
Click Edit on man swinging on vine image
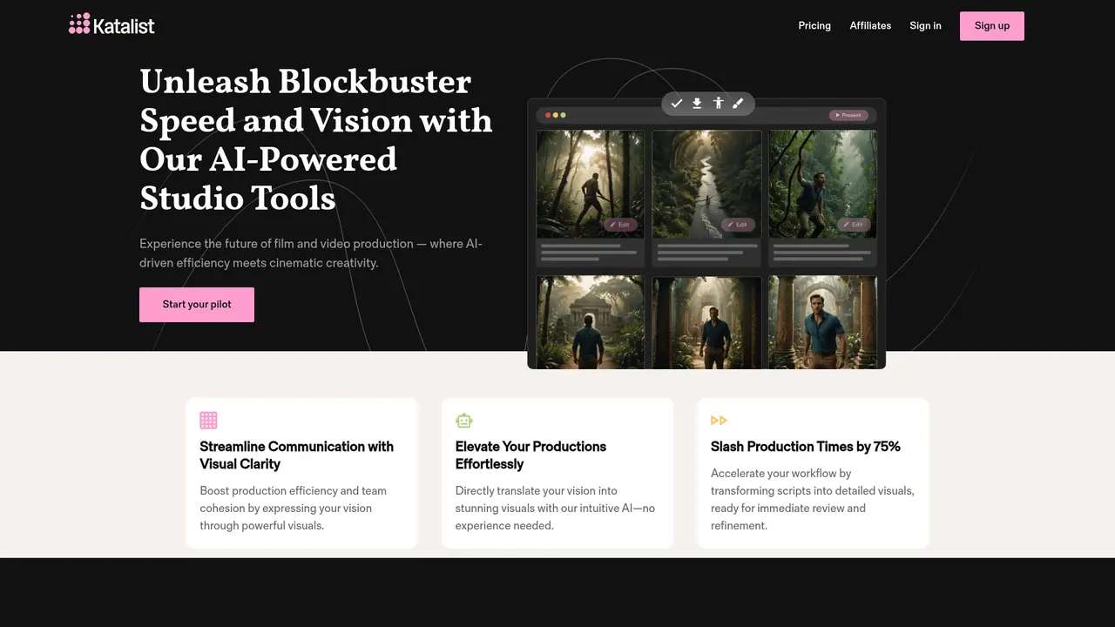[x=854, y=225]
